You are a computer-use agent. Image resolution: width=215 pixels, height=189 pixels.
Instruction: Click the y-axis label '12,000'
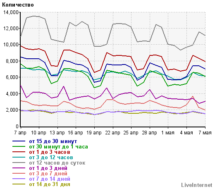click(11, 29)
